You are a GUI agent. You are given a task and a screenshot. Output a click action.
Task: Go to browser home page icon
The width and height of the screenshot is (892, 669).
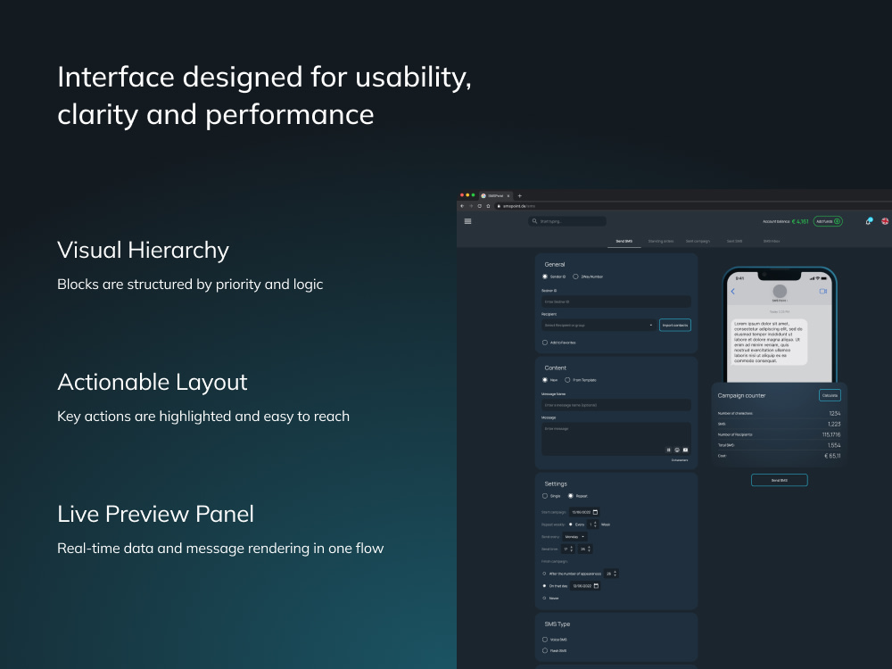point(488,206)
